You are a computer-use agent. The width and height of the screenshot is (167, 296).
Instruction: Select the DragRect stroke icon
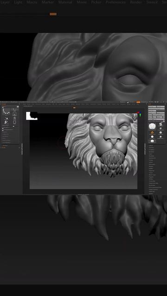pos(14,114)
